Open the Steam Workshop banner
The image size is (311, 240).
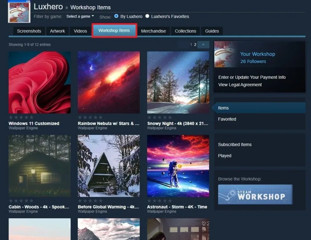tap(255, 194)
